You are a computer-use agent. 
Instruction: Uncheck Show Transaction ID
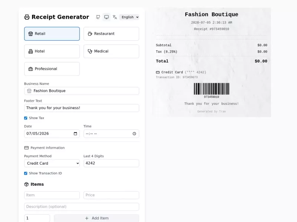pyautogui.click(x=26, y=173)
